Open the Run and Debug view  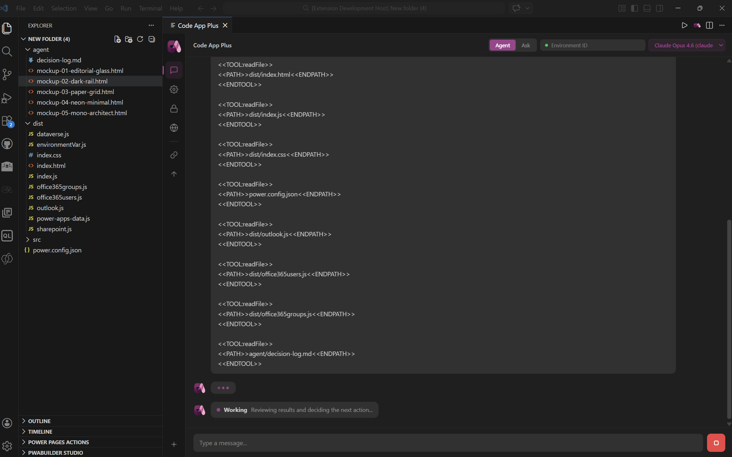[7, 98]
